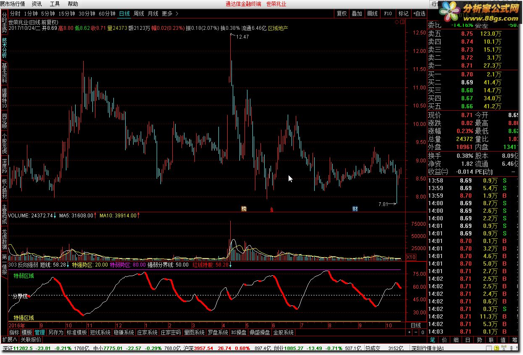
Task: Click 另存为 to save the template
Action: 55,332
